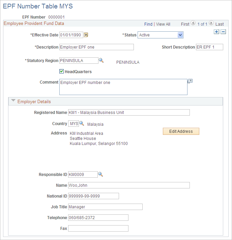Select the 'Malaysia' country description
Image resolution: width=232 pixels, height=240 pixels.
point(95,124)
